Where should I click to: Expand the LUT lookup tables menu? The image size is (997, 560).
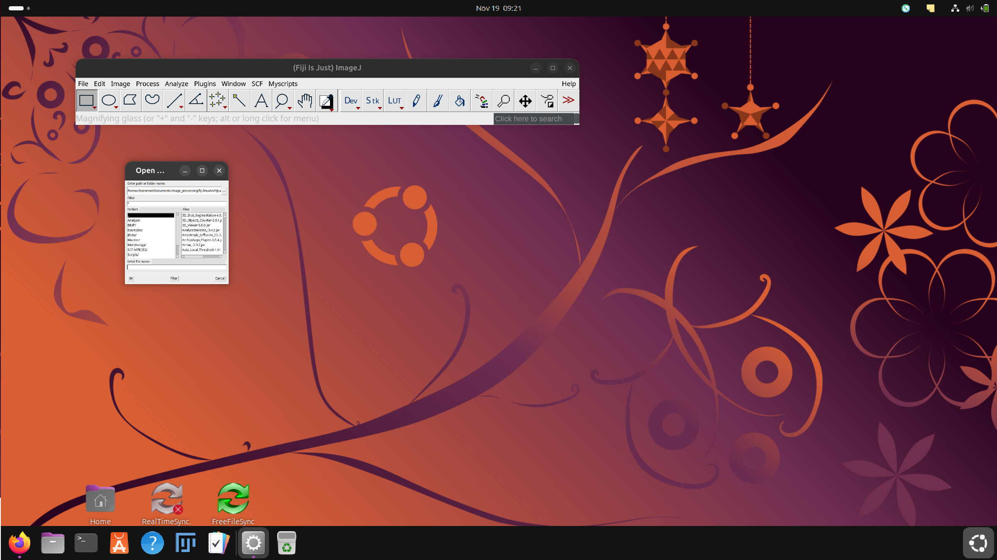(x=394, y=101)
